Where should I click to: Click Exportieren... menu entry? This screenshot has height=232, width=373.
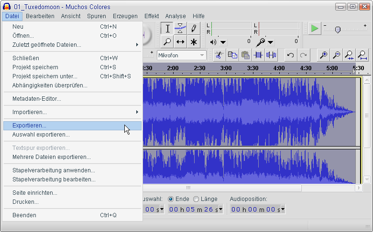(x=73, y=126)
